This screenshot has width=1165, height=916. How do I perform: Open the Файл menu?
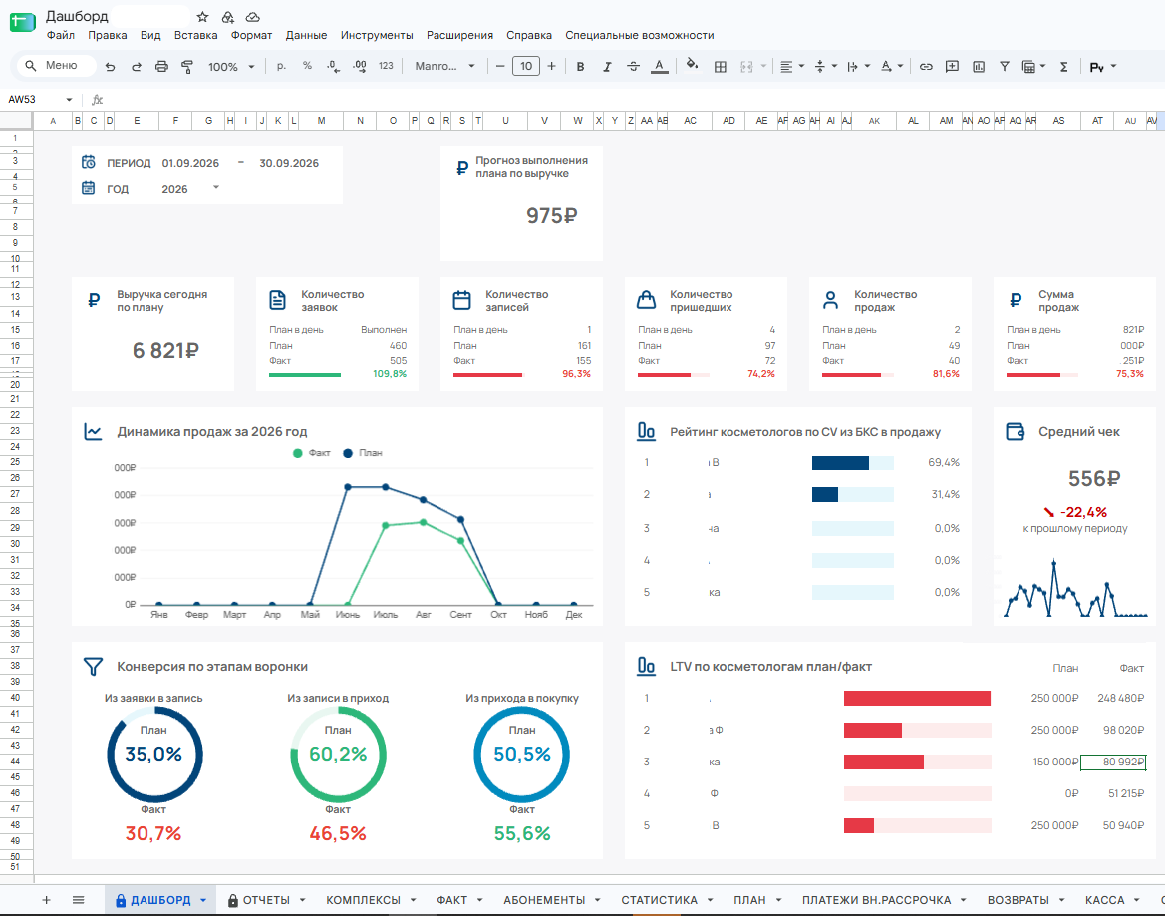pos(60,35)
